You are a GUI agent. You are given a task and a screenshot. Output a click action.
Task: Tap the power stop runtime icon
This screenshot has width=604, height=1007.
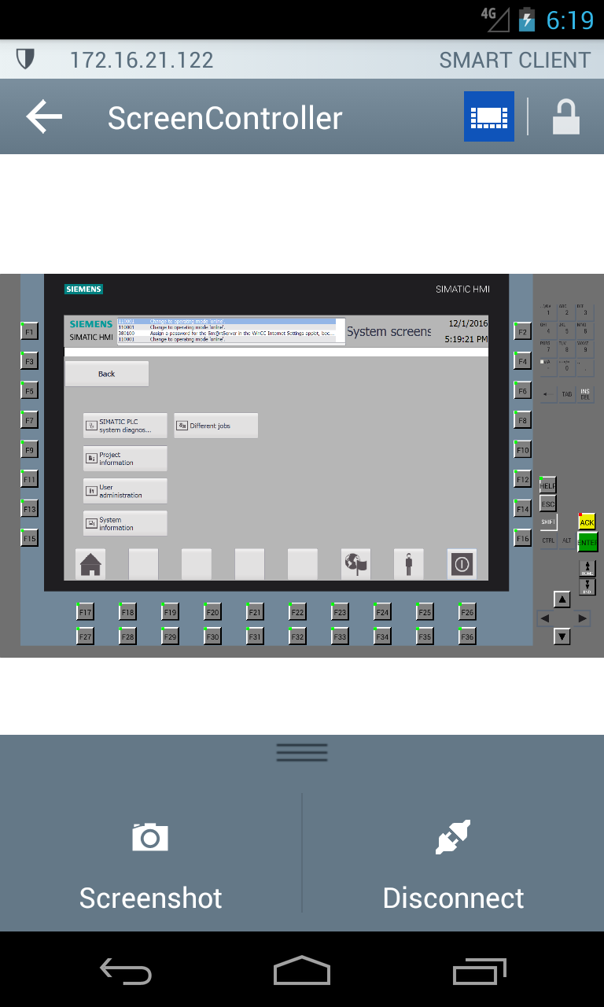462,564
